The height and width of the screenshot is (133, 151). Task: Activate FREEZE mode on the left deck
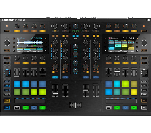click(x=7, y=90)
